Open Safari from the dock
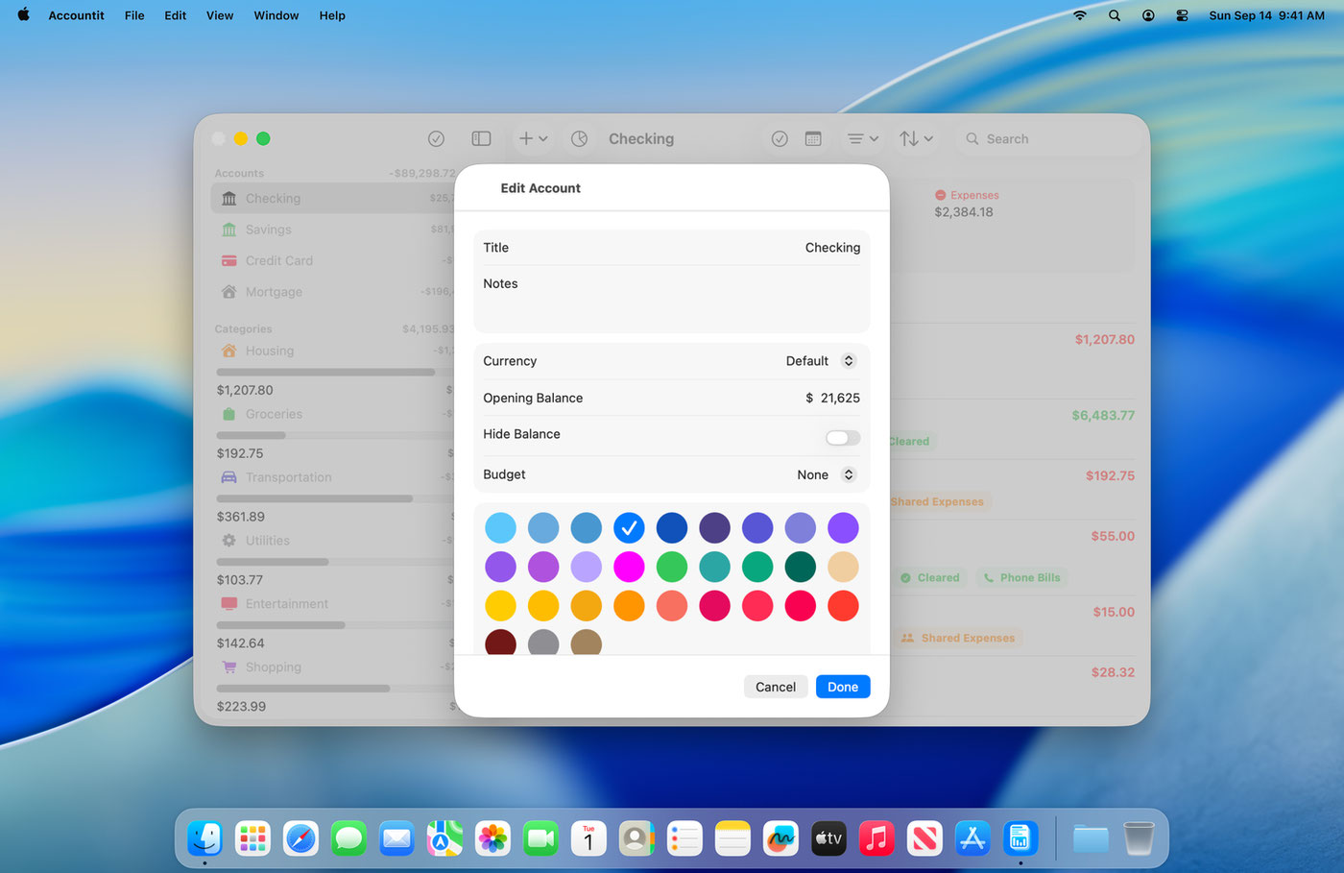 (x=300, y=838)
